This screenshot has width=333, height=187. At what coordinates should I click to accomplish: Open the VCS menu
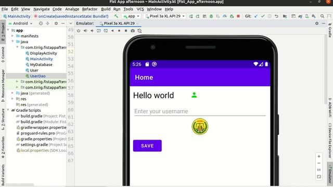pyautogui.click(x=140, y=9)
